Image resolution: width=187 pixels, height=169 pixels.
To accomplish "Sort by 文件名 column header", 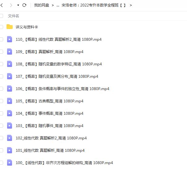I will tap(14, 16).
